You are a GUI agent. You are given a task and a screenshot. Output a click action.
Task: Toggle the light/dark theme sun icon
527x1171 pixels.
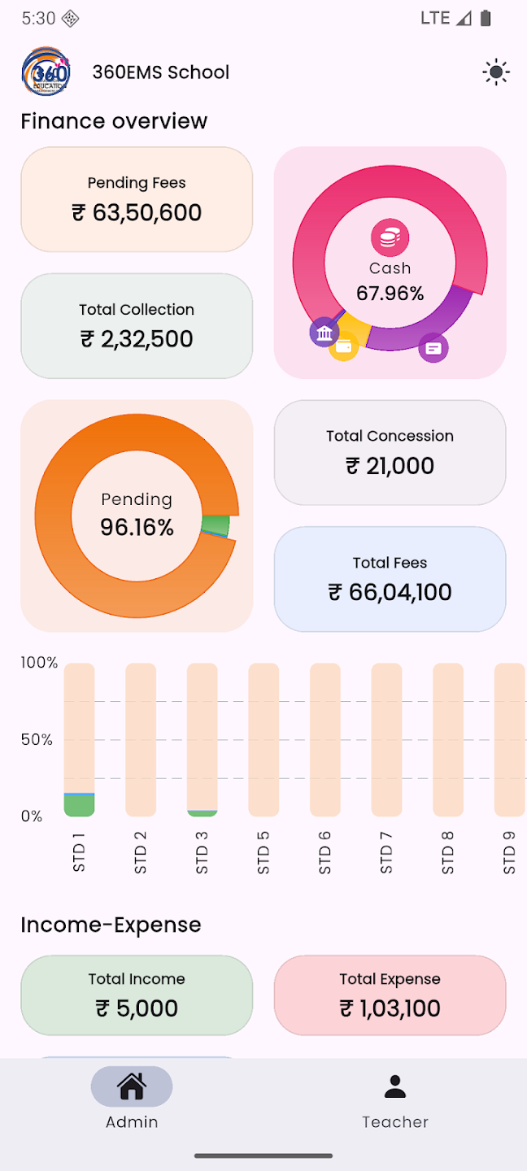[495, 72]
